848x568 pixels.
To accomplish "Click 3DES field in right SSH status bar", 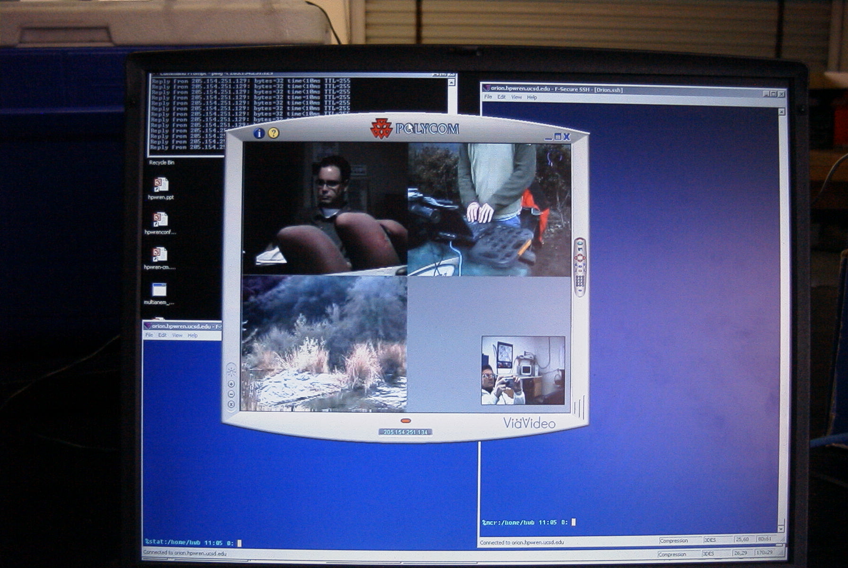I will [717, 540].
